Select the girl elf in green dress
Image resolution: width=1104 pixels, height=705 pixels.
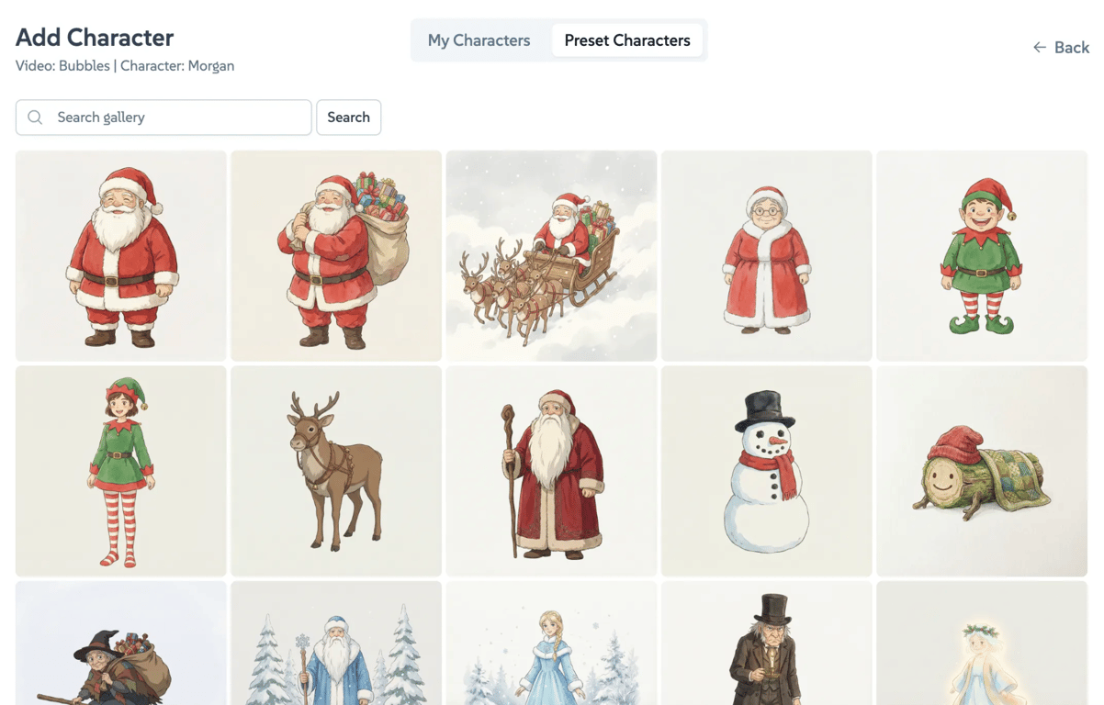[x=121, y=471]
